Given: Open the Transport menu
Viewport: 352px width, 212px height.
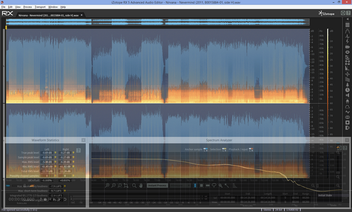Looking at the screenshot, I should click(40, 7).
